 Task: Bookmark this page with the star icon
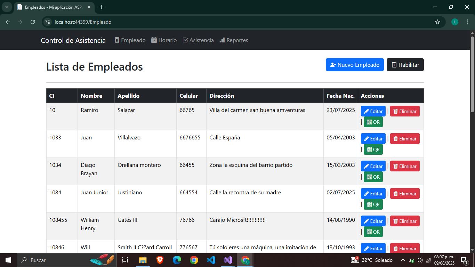[437, 22]
